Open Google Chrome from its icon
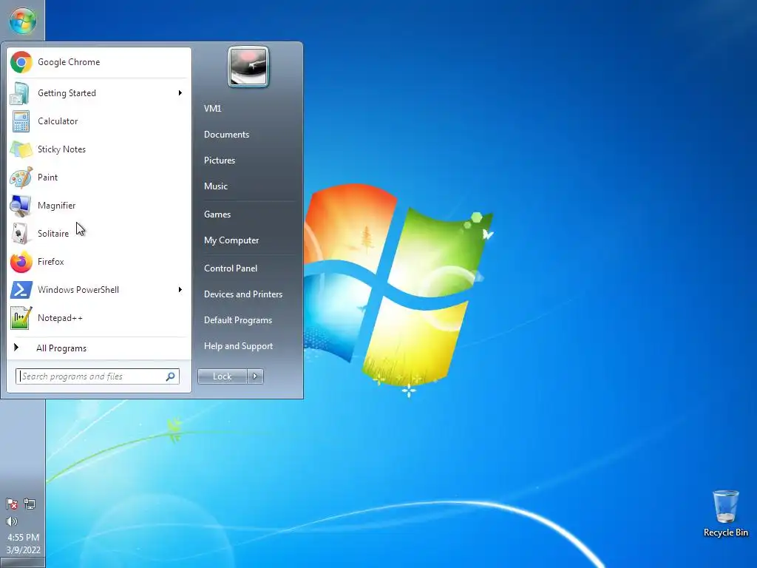 [21, 62]
